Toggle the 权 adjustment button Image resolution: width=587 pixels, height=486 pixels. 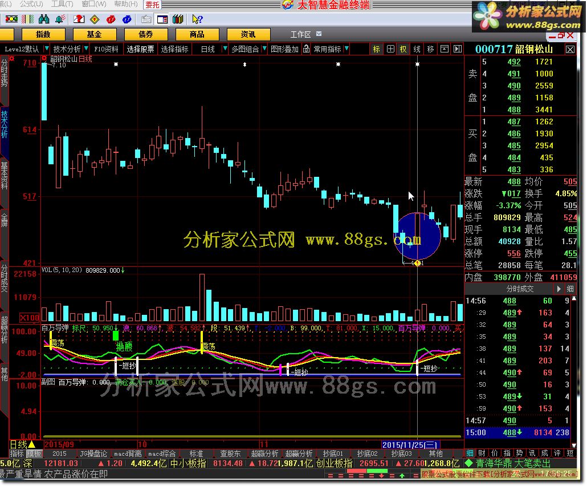click(403, 49)
